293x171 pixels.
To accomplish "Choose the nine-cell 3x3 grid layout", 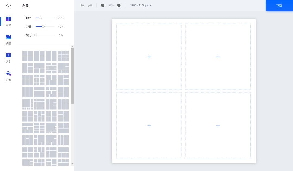I will point(63,56).
